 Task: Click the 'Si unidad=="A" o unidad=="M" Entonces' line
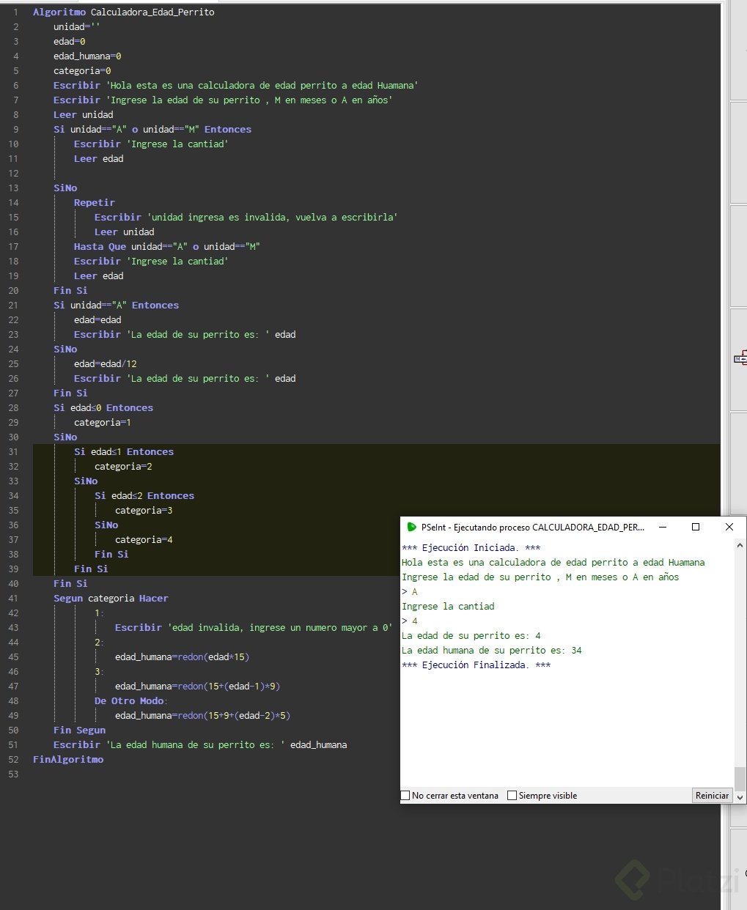coord(152,129)
